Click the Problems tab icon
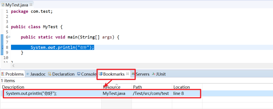 [3, 74]
